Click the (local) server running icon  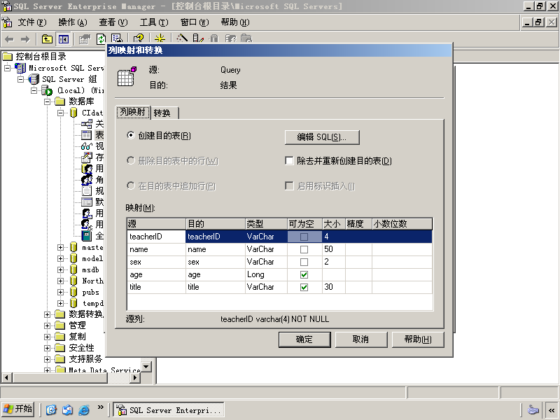[47, 90]
